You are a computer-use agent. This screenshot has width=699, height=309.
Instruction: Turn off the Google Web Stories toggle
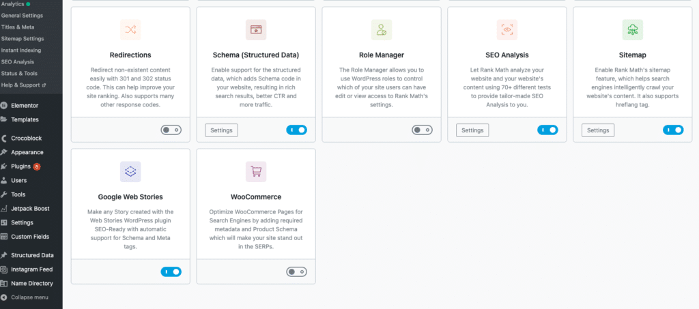point(171,271)
